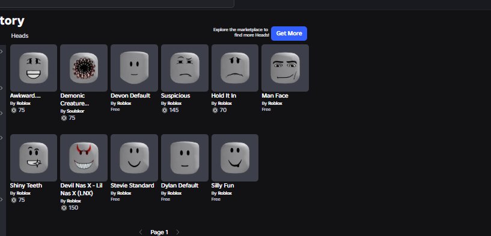Open Roblox creator link under Silly Fun
Screen dimensions: 491x236
(x=225, y=193)
